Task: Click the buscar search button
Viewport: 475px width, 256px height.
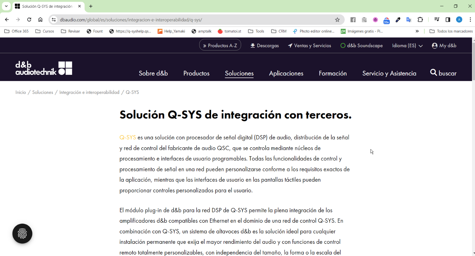Action: (x=443, y=73)
